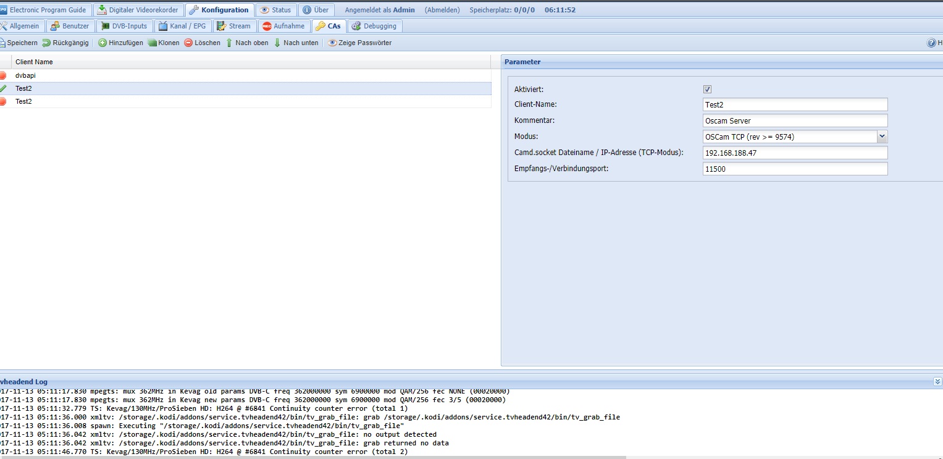Click the Speicherplatz 0/0/0 status text
This screenshot has width=943, height=459.
503,10
